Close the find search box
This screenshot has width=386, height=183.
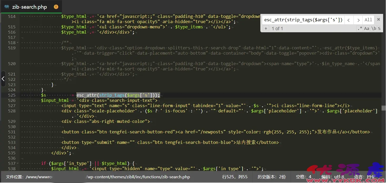pyautogui.click(x=379, y=19)
